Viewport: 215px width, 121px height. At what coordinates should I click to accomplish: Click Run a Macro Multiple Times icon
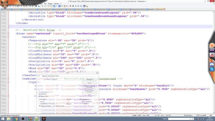(x=78, y=6)
